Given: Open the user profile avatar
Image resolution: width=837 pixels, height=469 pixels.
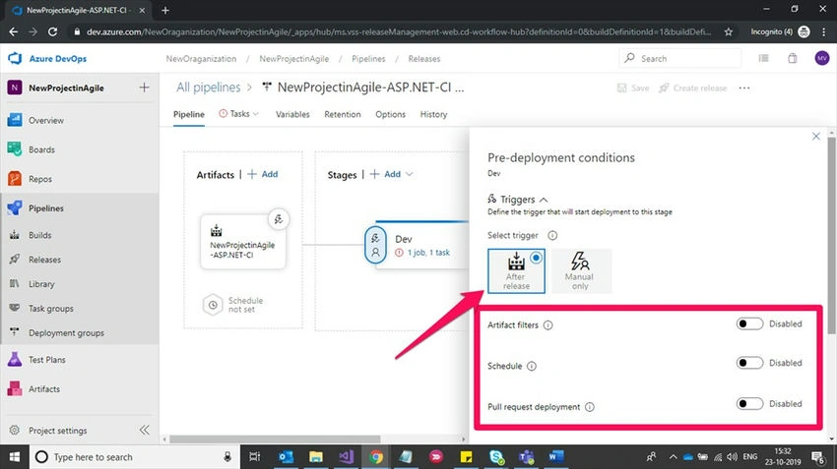Looking at the screenshot, I should (x=822, y=58).
